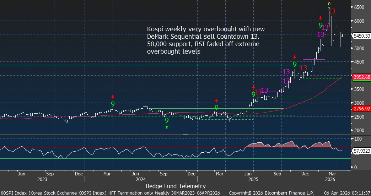
Task: Select the green 9 setup marker at March 2024
Action: tap(113, 104)
